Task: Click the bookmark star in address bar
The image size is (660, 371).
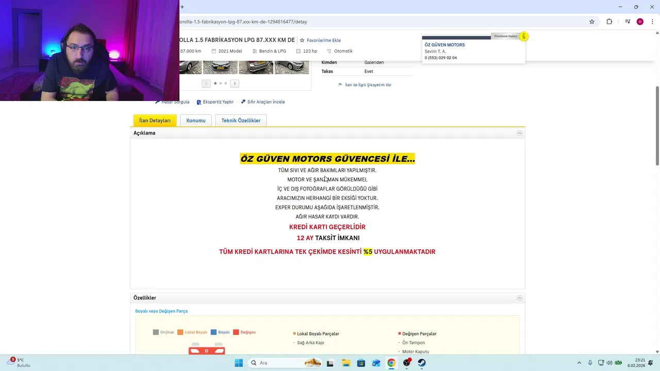Action: (592, 22)
